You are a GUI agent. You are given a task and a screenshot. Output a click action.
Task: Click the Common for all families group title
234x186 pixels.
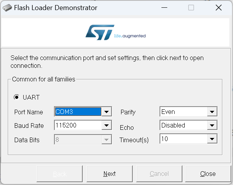(x=43, y=79)
